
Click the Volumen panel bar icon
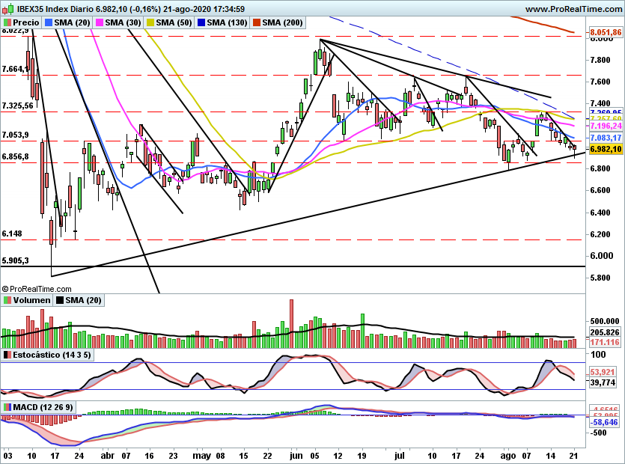point(7,300)
